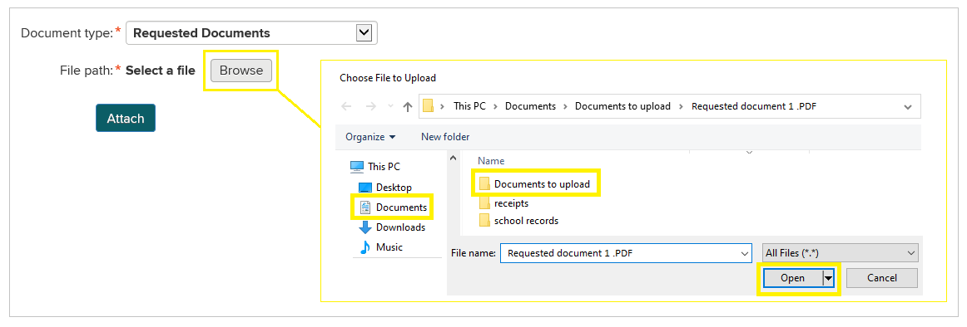Click the Forward arrow in file dialog

click(x=370, y=106)
